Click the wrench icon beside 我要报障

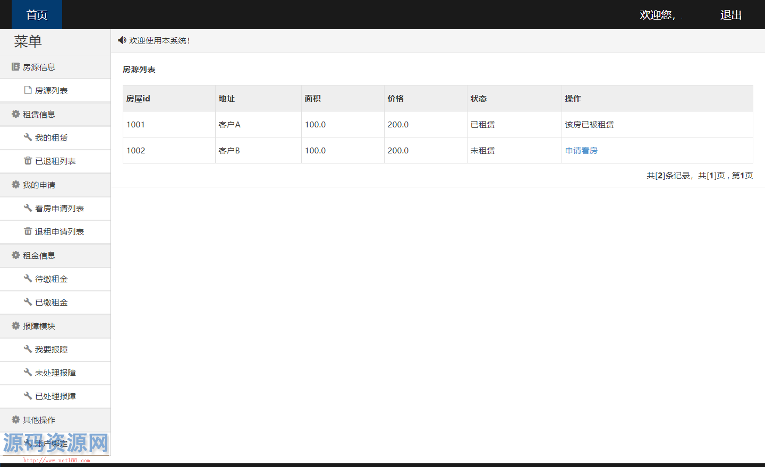coord(28,349)
